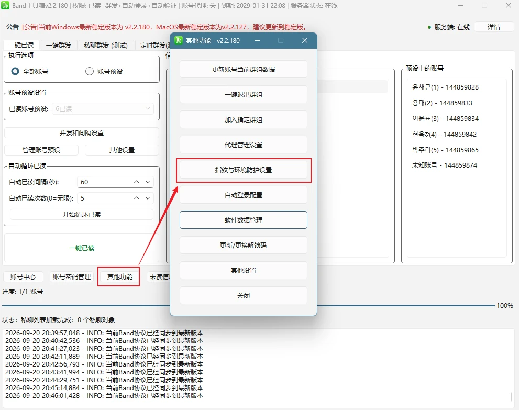Click 加入指定群组 in dialog
This screenshot has height=410, width=519.
[244, 119]
